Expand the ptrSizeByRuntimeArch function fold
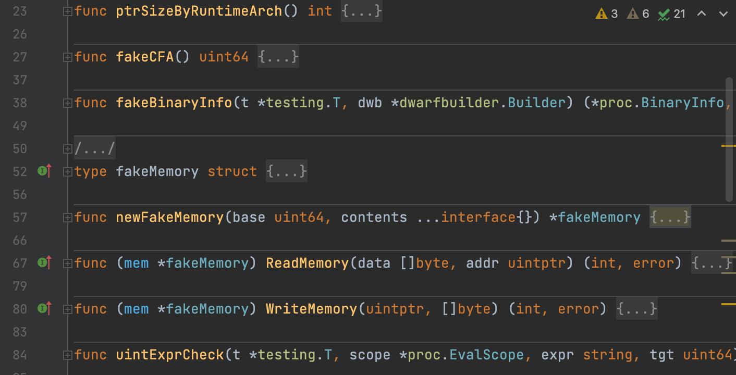The image size is (736, 375). click(67, 10)
